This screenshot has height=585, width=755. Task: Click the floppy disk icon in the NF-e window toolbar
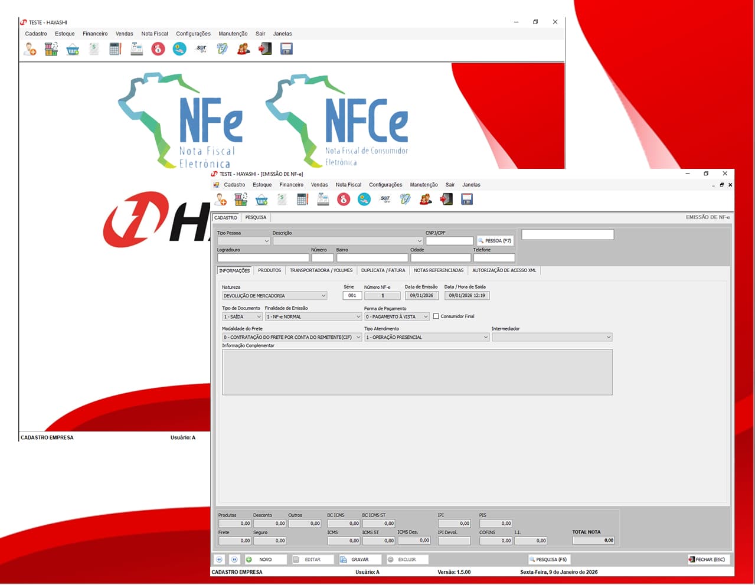coord(467,200)
